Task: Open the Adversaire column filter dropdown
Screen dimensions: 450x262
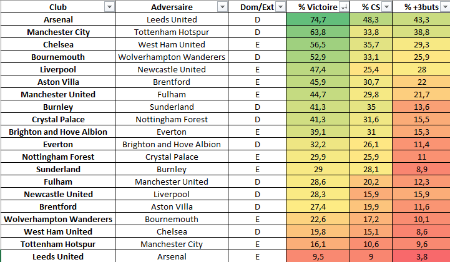Action: 222,7
